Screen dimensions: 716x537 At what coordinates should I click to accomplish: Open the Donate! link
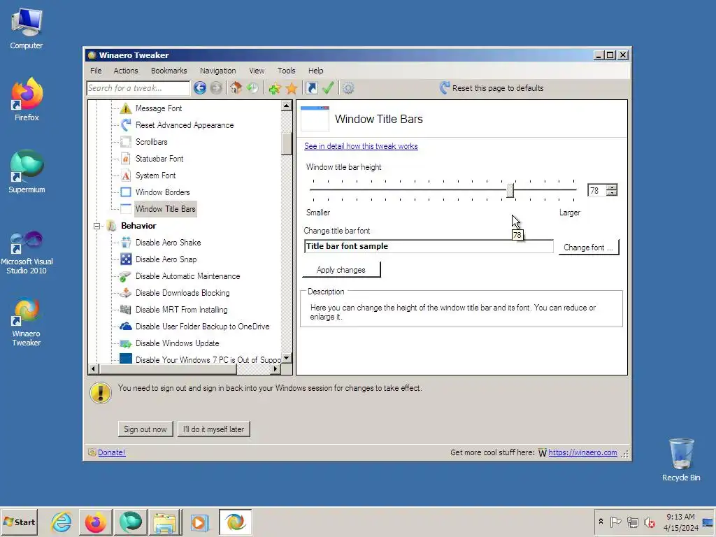pos(111,452)
